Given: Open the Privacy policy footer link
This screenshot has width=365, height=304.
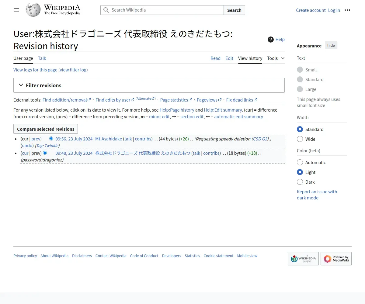Looking at the screenshot, I should tap(25, 256).
